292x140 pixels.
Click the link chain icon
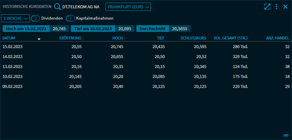pyautogui.click(x=285, y=135)
